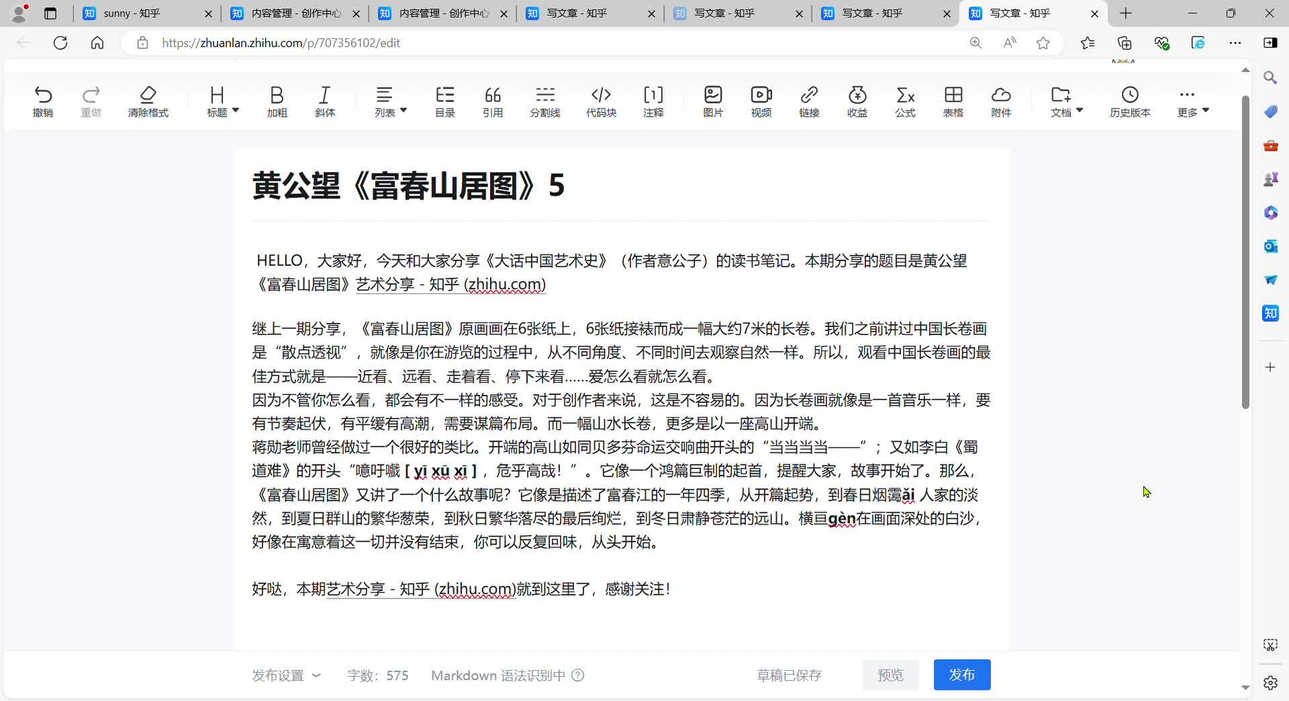View site information lock icon

142,43
